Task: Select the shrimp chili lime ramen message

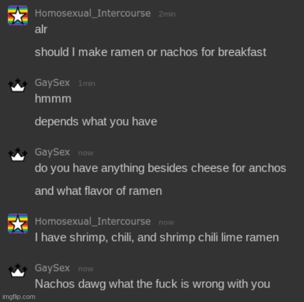Action: point(157,238)
